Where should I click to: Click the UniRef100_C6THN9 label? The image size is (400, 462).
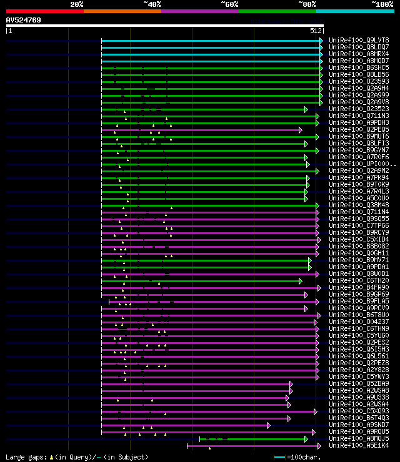pyautogui.click(x=359, y=329)
